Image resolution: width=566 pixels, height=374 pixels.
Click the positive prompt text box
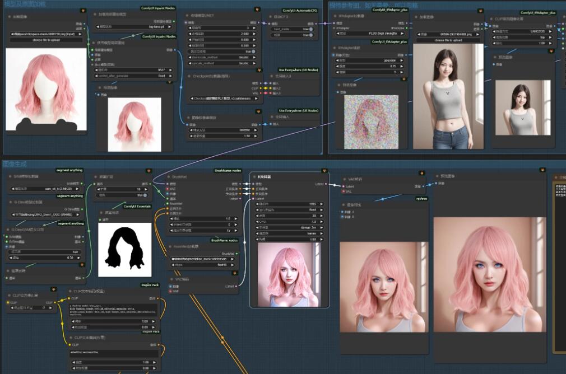[114, 310]
